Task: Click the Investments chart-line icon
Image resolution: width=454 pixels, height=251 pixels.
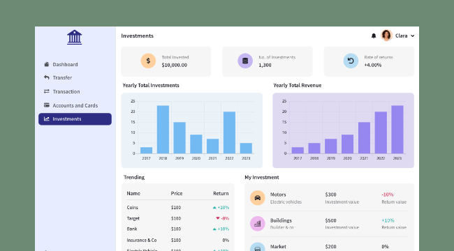Action: [x=47, y=119]
